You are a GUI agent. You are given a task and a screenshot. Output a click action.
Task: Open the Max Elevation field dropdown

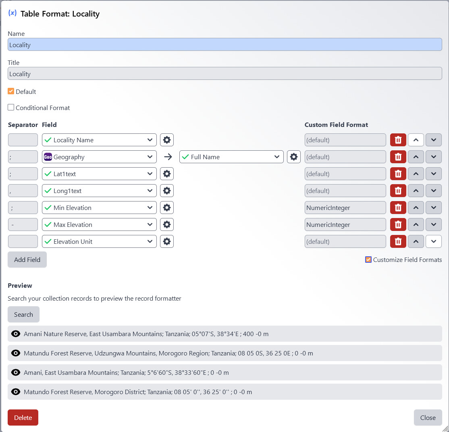[x=99, y=224]
